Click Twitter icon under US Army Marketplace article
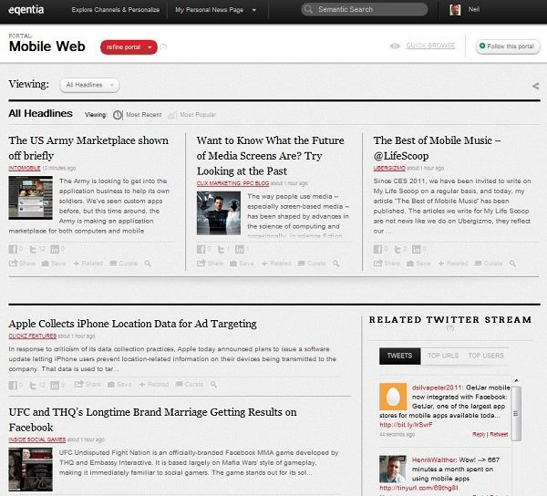The height and width of the screenshot is (496, 547). coord(33,249)
